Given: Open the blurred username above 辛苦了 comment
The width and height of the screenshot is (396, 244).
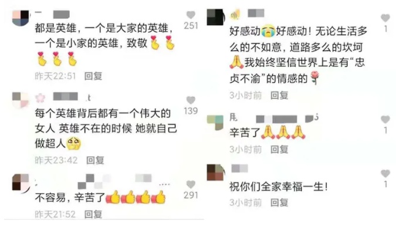Looking at the screenshot, I should 274,118.
